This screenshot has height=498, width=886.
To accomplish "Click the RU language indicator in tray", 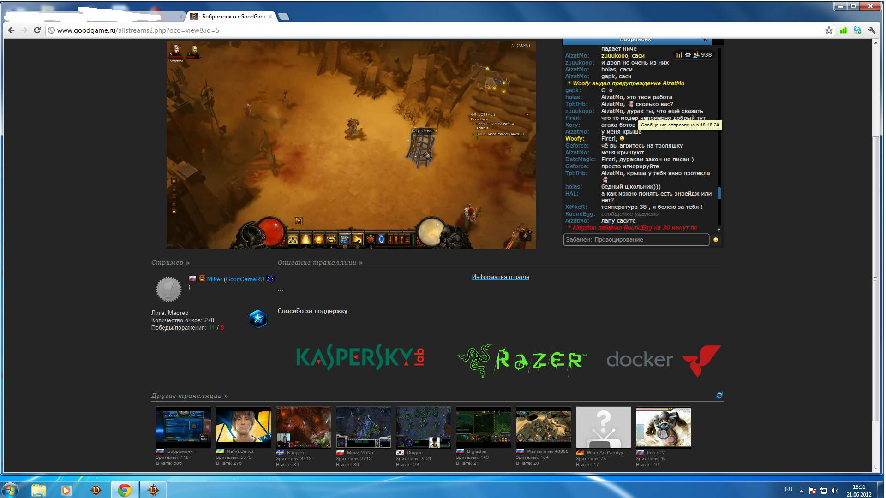I will [788, 489].
